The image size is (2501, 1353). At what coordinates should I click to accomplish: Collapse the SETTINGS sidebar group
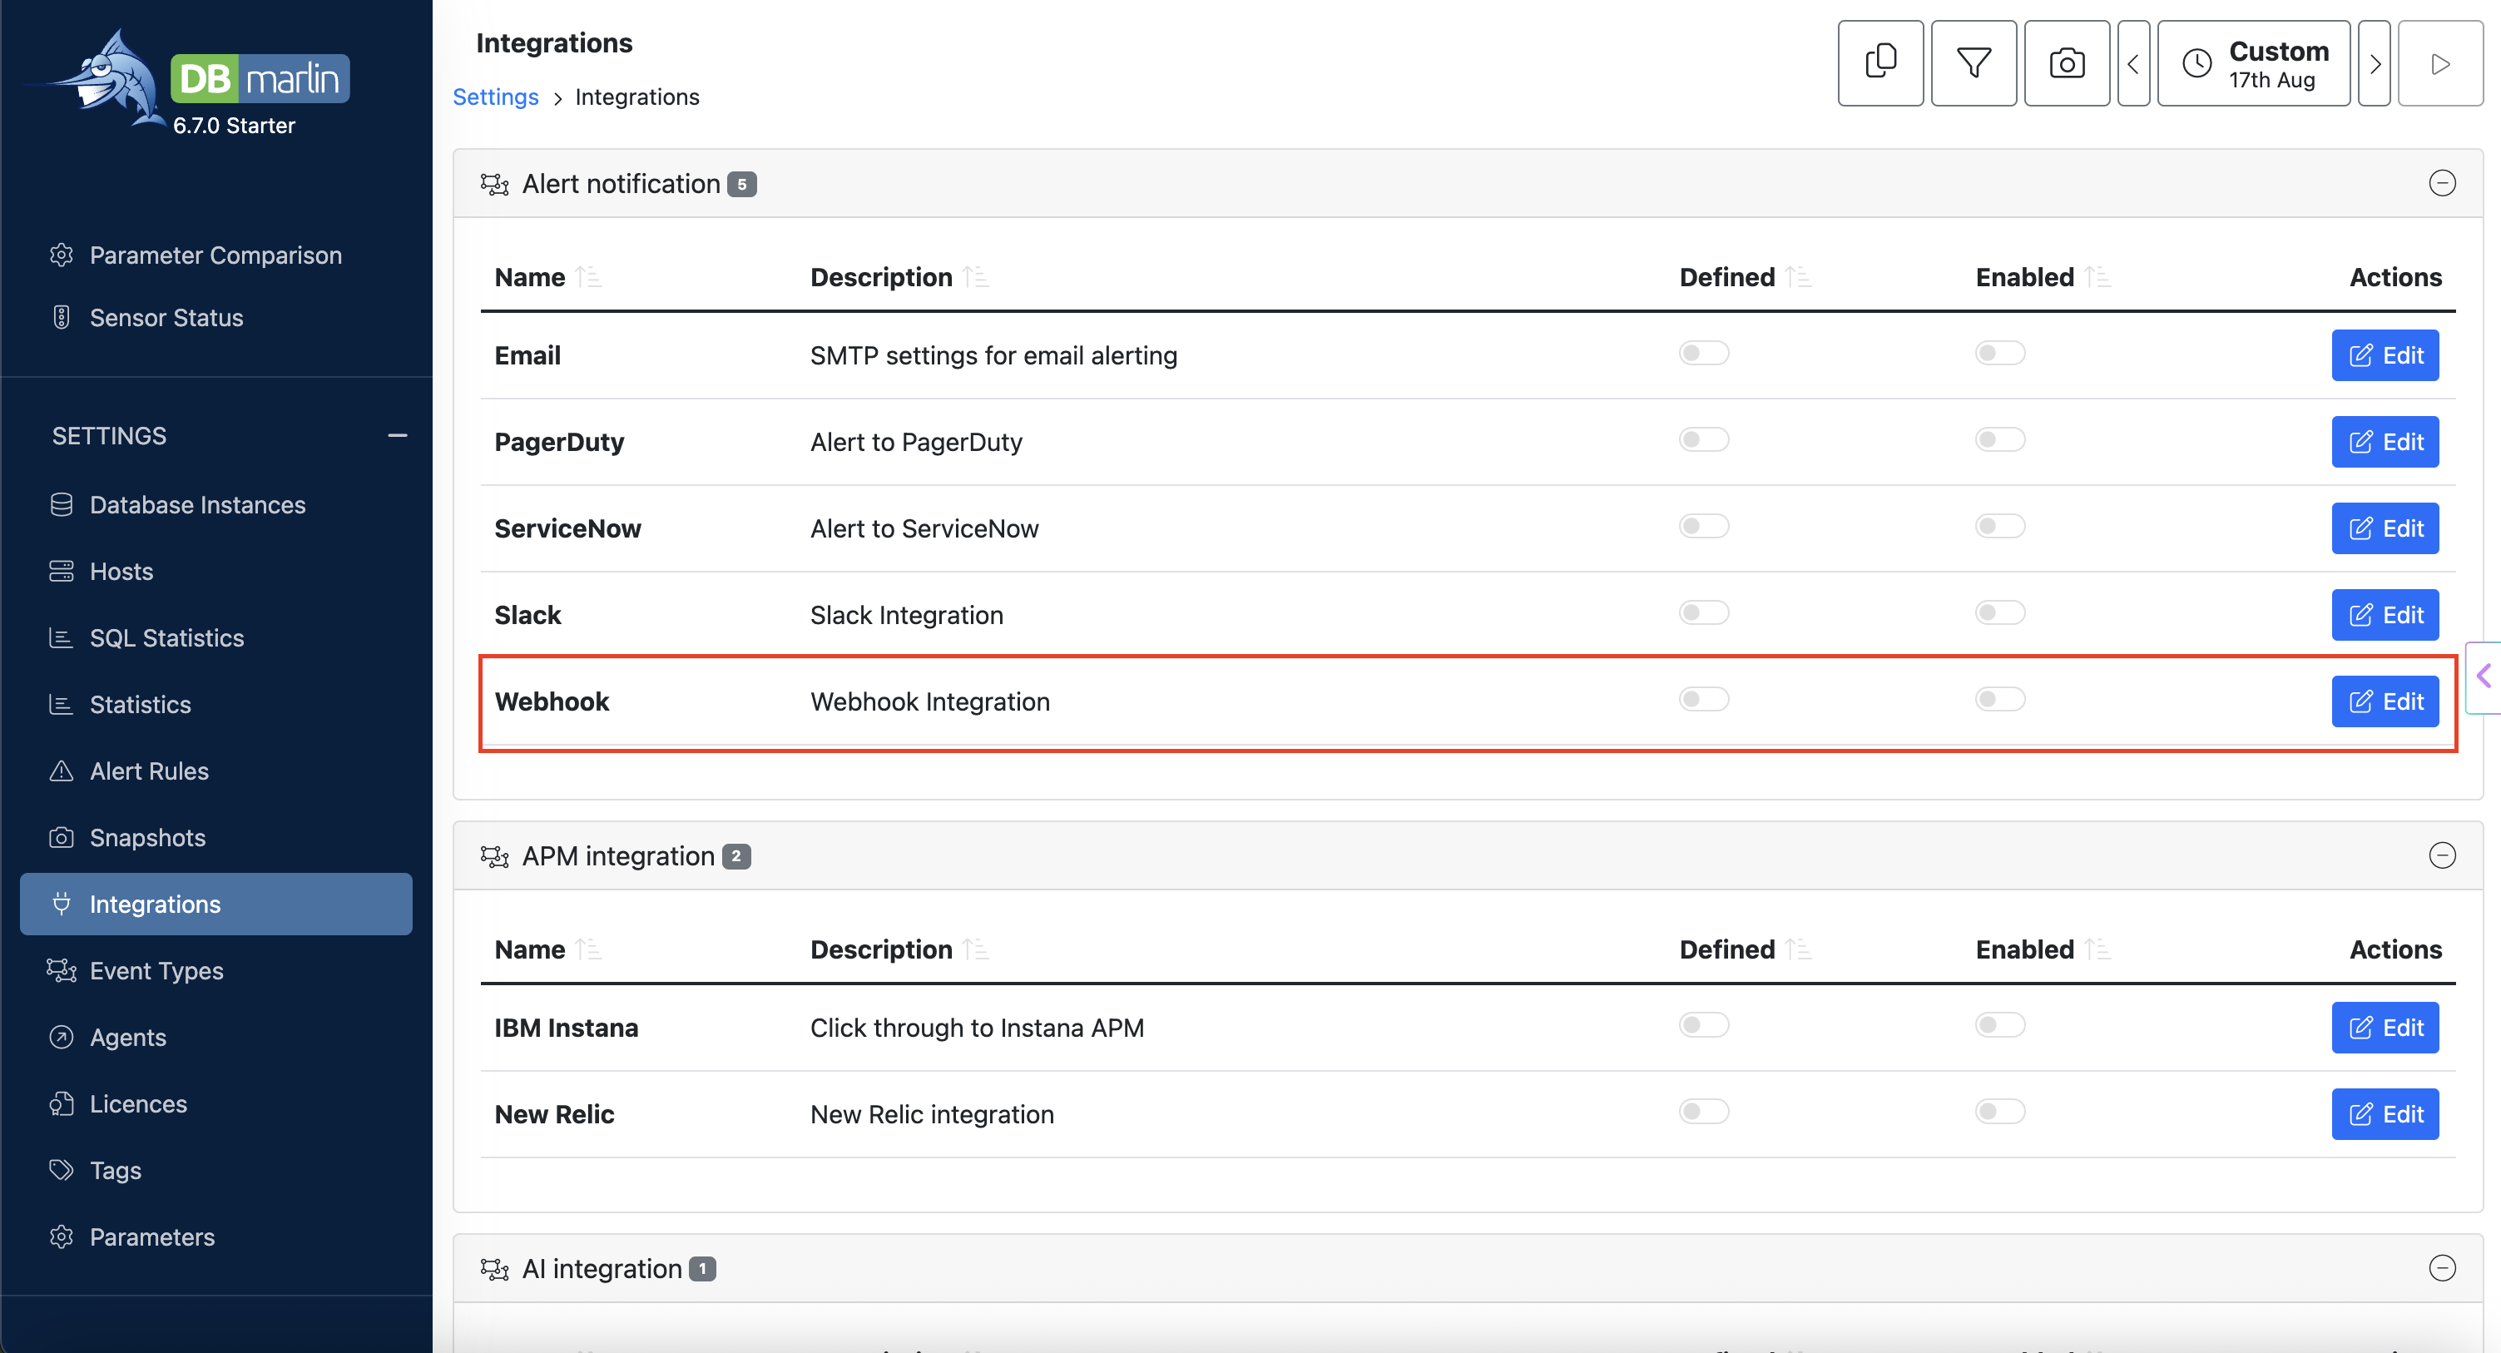(x=397, y=436)
